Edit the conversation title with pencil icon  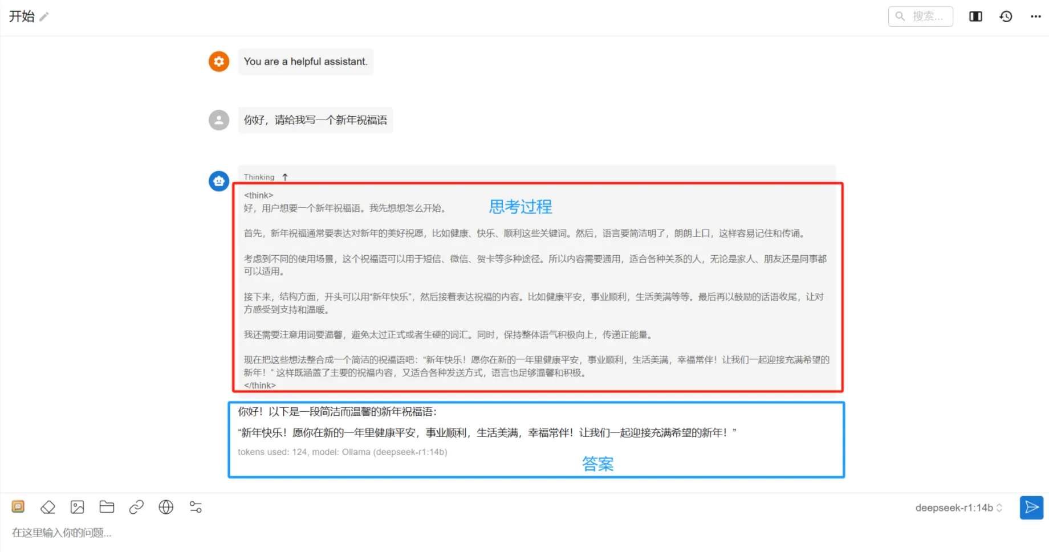click(x=44, y=17)
